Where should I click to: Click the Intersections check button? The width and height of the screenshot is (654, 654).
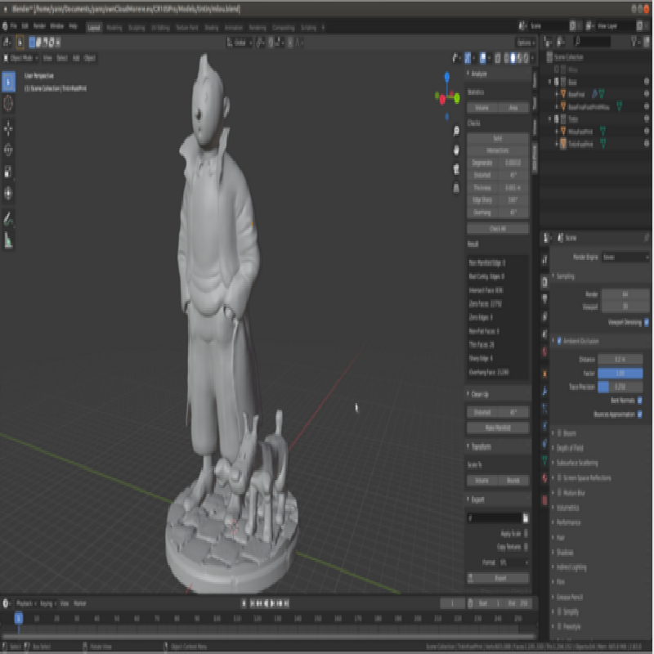tap(498, 150)
